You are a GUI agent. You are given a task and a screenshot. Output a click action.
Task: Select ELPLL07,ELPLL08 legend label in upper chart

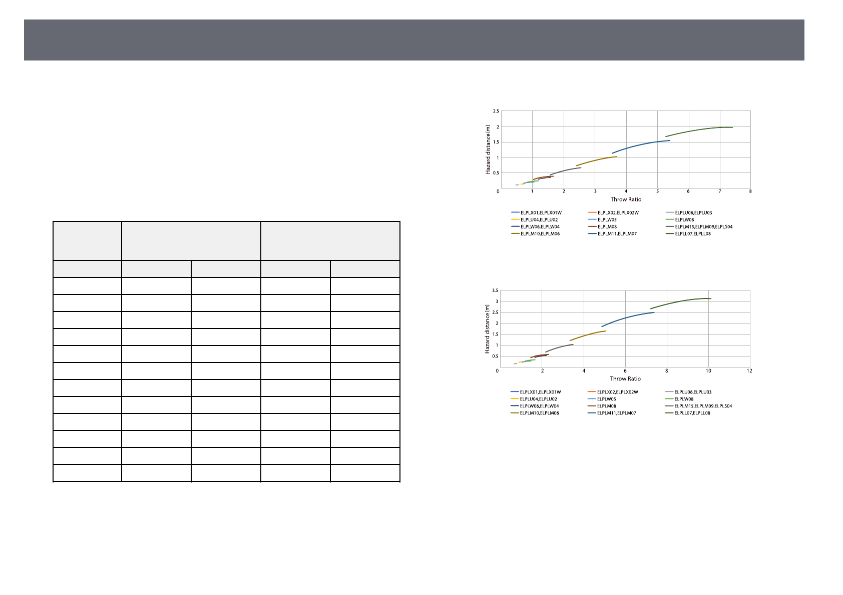(692, 233)
